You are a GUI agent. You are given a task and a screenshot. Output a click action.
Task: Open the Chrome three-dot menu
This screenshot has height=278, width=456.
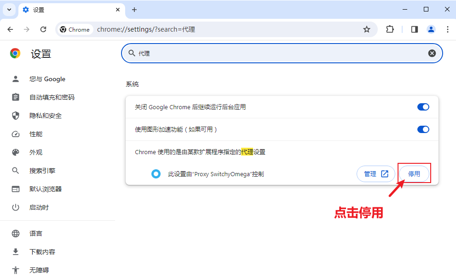click(x=448, y=29)
